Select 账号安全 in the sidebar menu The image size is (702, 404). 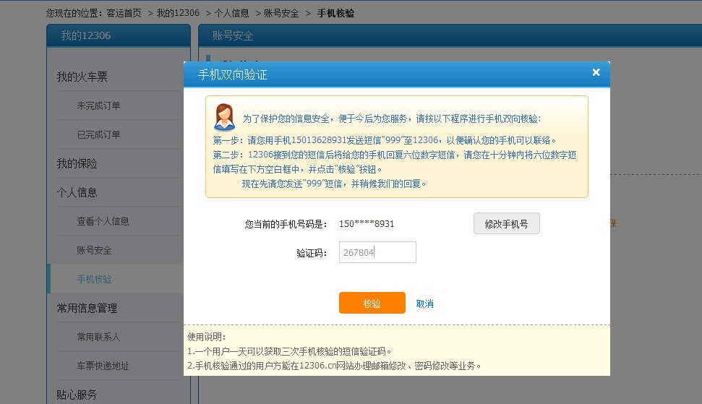(x=95, y=250)
